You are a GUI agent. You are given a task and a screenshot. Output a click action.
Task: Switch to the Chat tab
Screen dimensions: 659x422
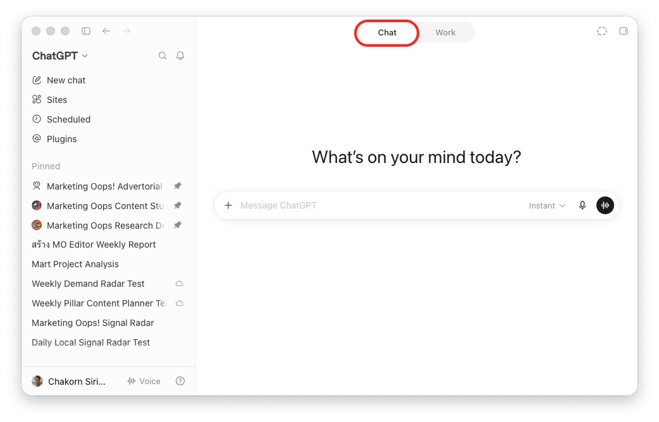(x=387, y=33)
